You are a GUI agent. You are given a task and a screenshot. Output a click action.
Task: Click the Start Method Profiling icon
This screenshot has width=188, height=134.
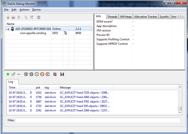click(x=31, y=17)
